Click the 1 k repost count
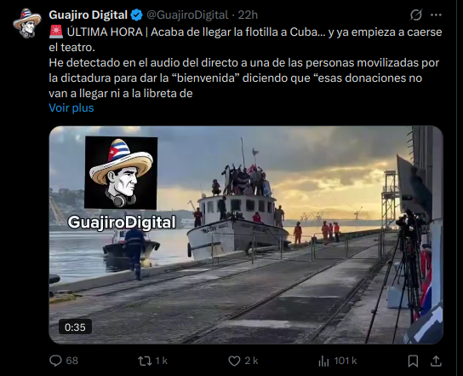Viewport: 463px width, 376px height. (161, 361)
